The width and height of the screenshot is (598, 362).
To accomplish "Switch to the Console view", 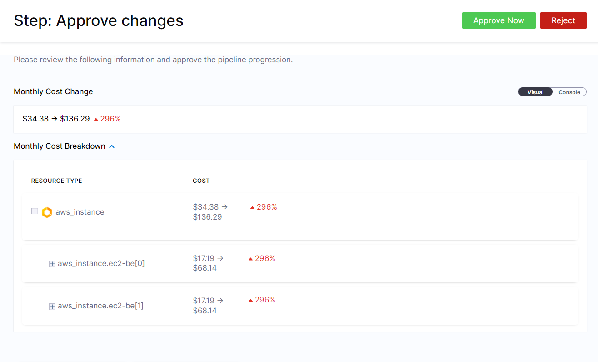I will click(x=569, y=92).
